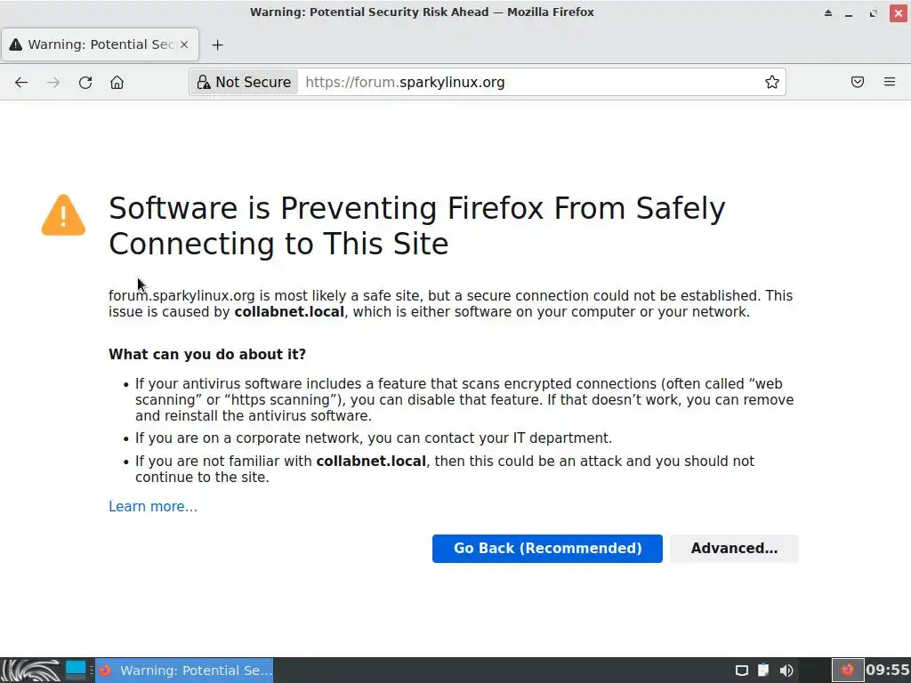Maximize the Firefox window

tap(874, 12)
